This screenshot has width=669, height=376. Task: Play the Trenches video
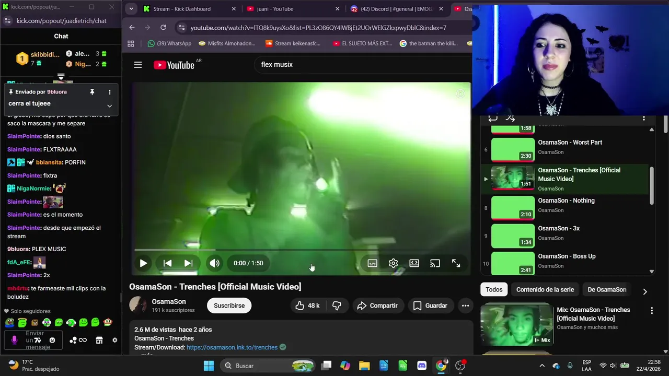tap(143, 263)
